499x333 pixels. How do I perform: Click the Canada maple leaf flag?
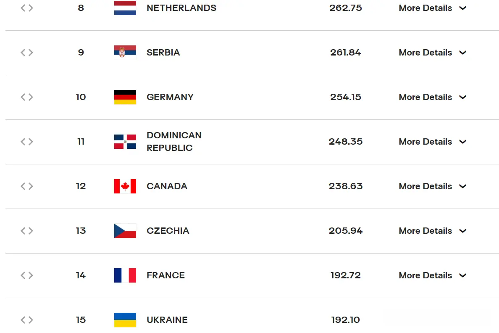[125, 186]
